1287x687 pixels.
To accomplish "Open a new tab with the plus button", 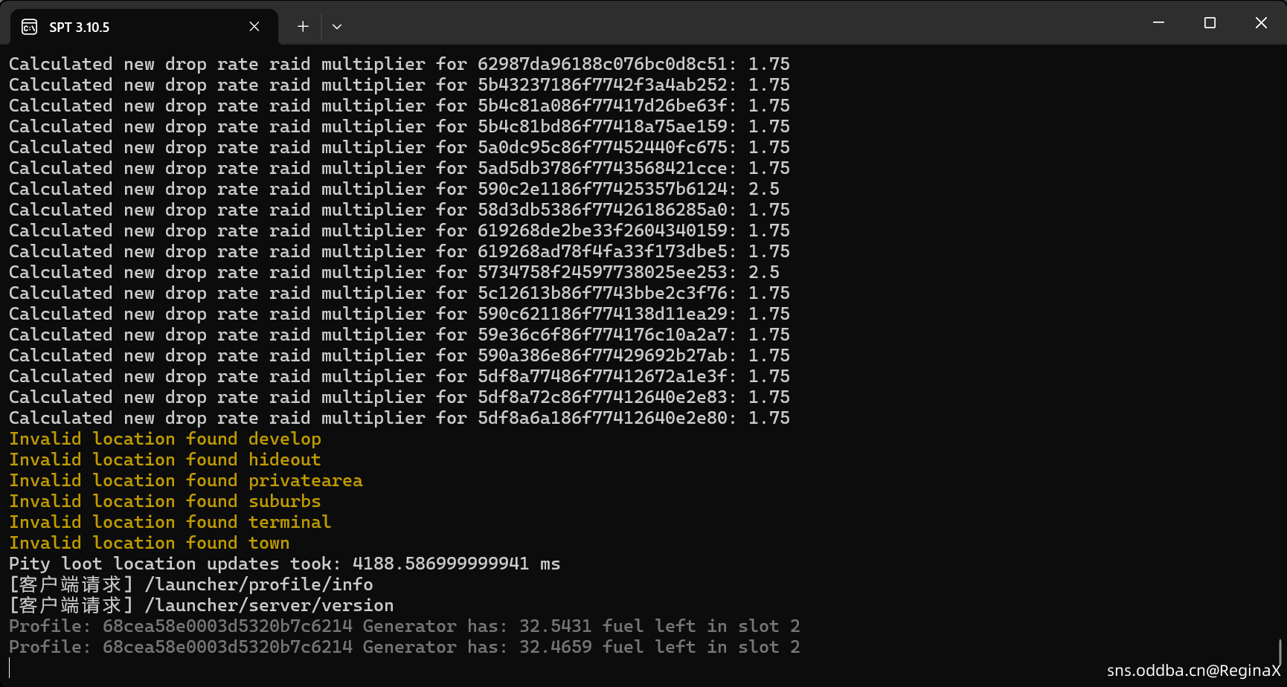I will [303, 27].
